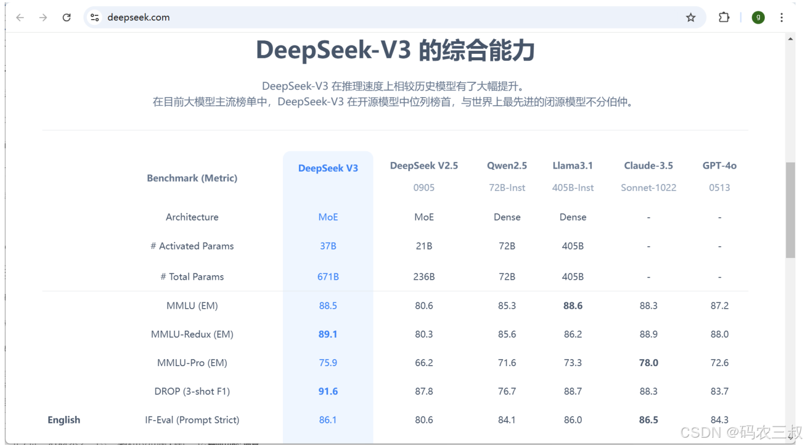Viewport: 805px width, 446px height.
Task: Go back to the previous page
Action: tap(20, 18)
